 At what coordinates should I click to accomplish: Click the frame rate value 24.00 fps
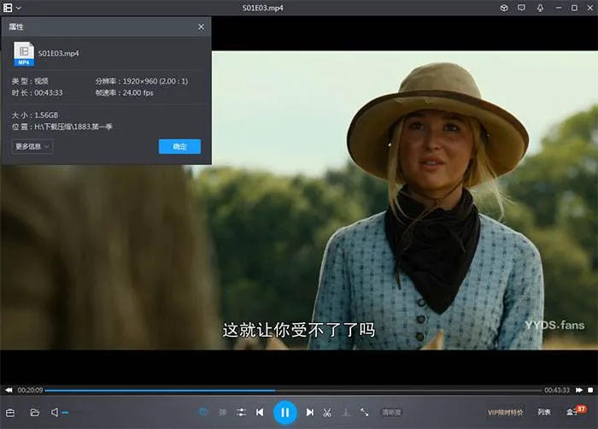pos(138,93)
